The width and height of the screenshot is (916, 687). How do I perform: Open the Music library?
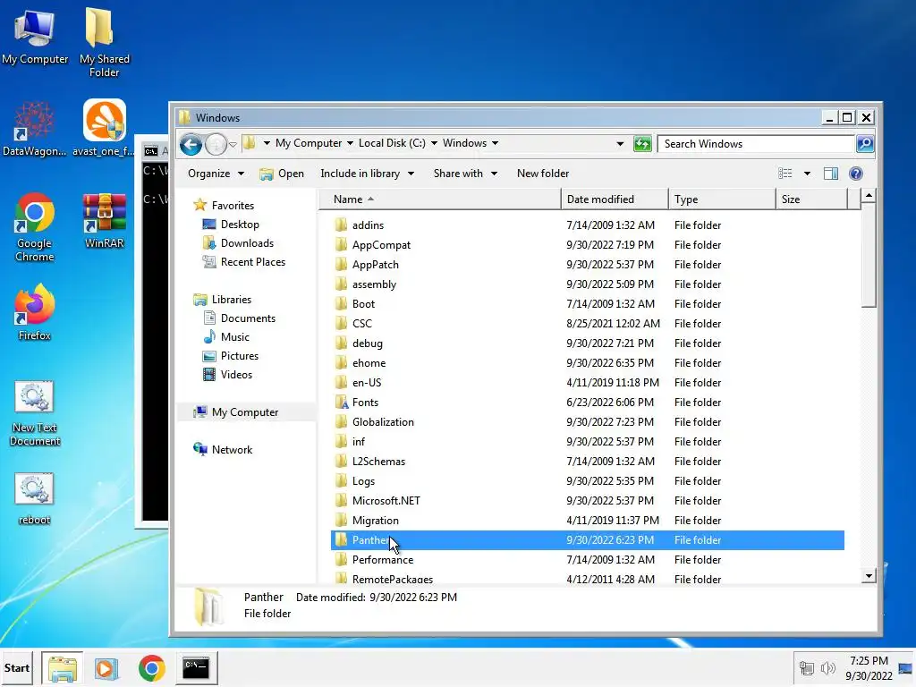point(226,336)
